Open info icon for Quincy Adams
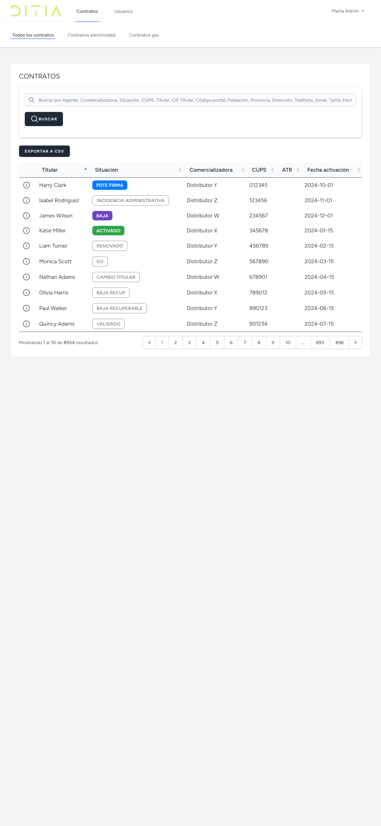The image size is (381, 826). coord(26,324)
